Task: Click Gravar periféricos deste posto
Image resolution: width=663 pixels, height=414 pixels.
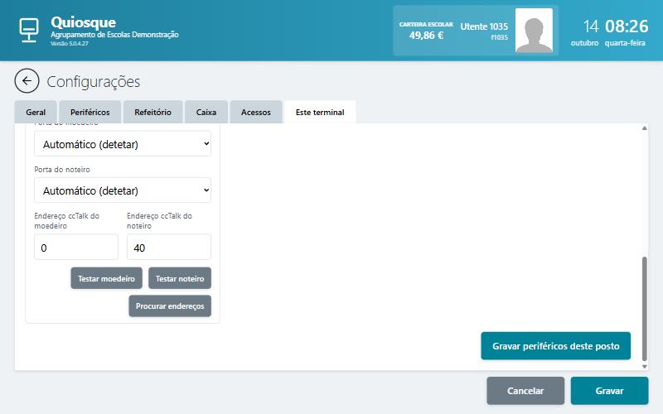Action: tap(555, 346)
